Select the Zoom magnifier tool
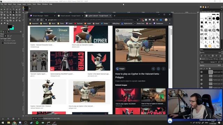This screenshot has height=125, width=223. (x=7, y=12)
